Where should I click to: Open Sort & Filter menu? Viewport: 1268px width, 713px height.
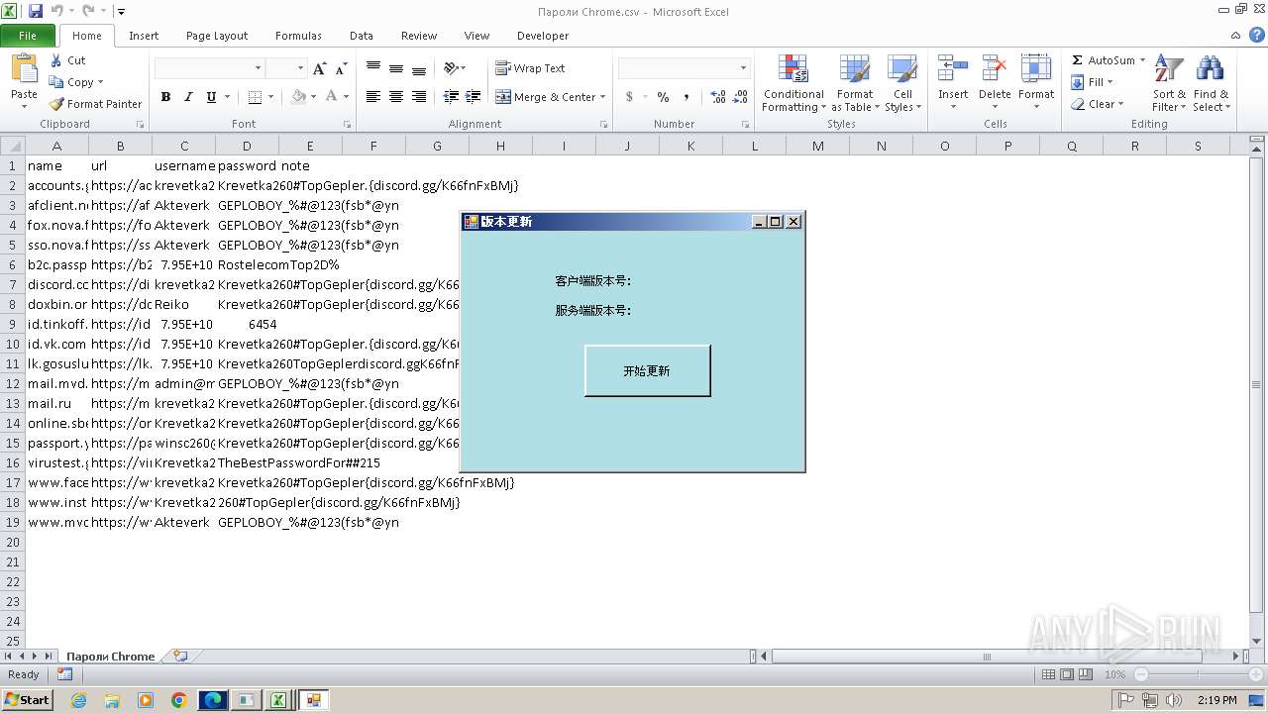(1169, 84)
